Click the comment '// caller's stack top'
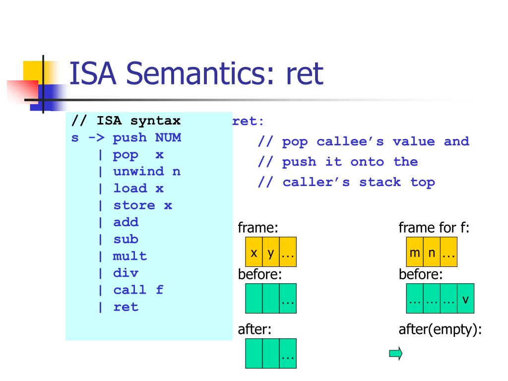 tap(346, 183)
